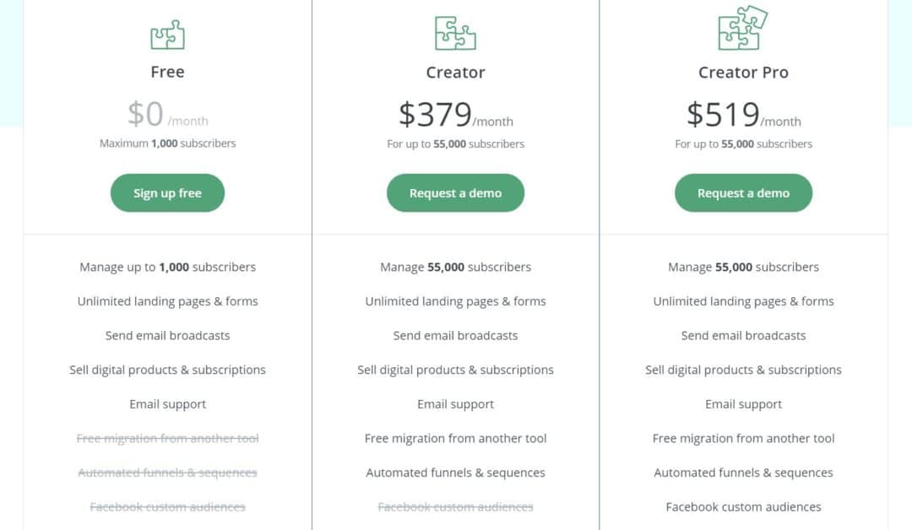
Task: Click the crossed-out Free migration item
Action: 167,438
